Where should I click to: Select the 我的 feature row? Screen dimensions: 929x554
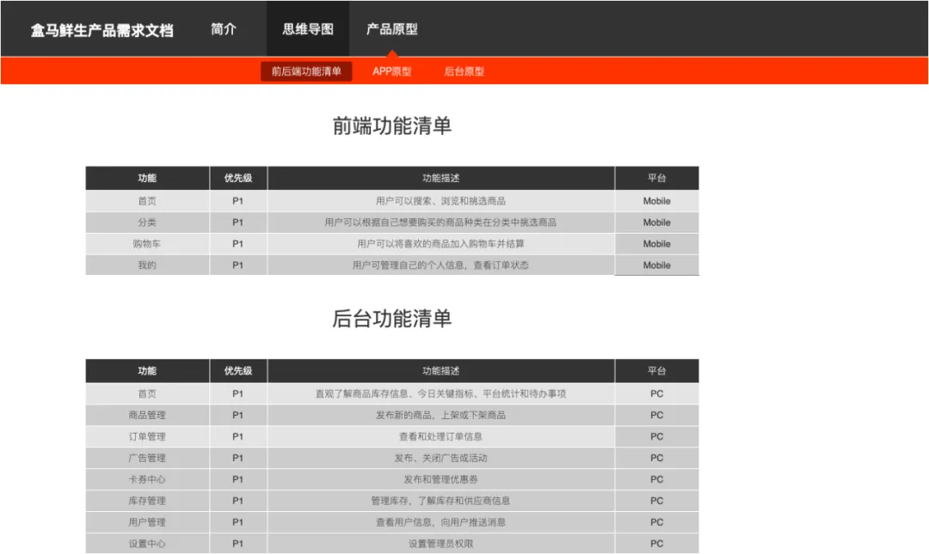click(x=146, y=265)
